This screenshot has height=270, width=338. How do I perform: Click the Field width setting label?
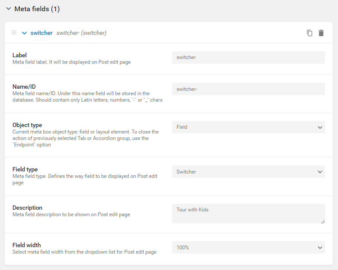(27, 245)
